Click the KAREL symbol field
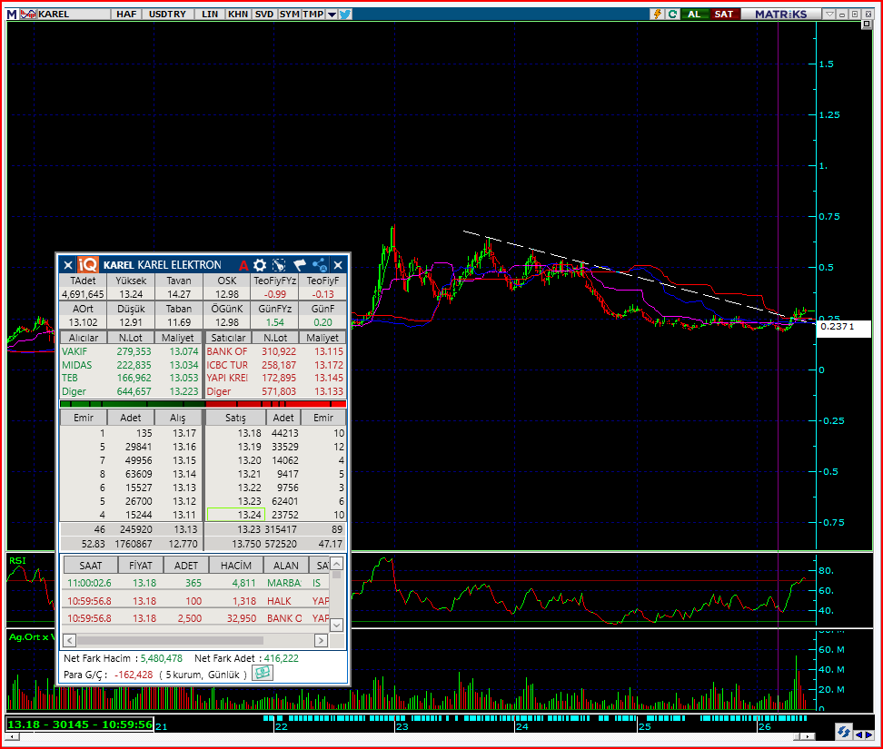 74,14
